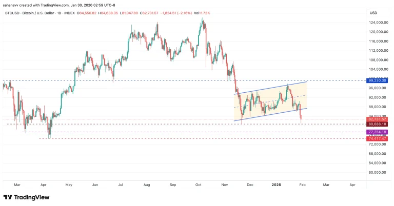Screen dimensions: 394x206
Task: Click the 124,000.00 price axis label
Action: [377, 23]
